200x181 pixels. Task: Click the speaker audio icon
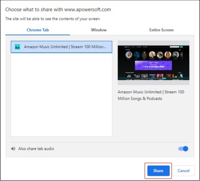tap(13, 149)
